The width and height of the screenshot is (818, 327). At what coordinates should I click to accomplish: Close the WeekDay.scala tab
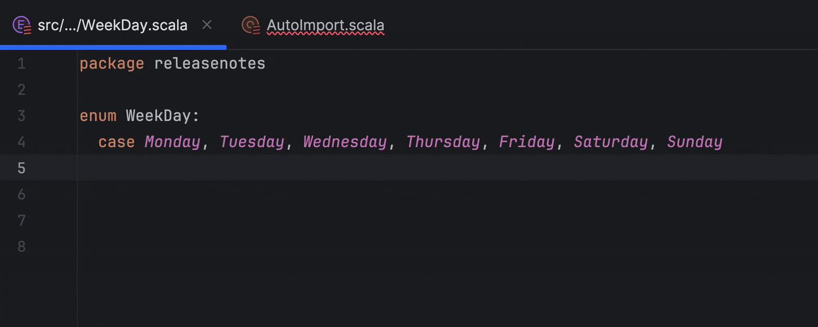(207, 25)
